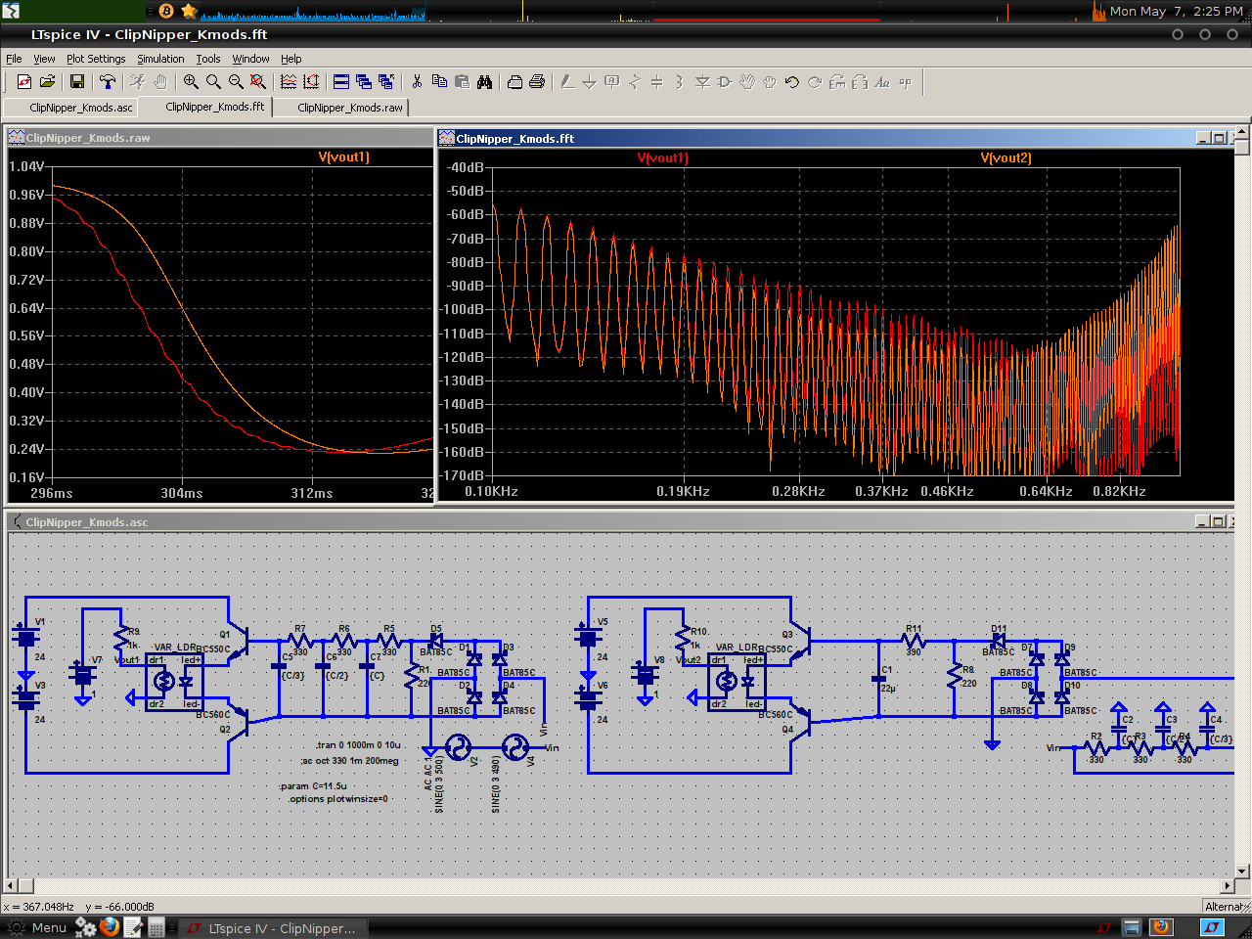Open Find with the binoculars icon
This screenshot has height=939, width=1252.
(484, 82)
